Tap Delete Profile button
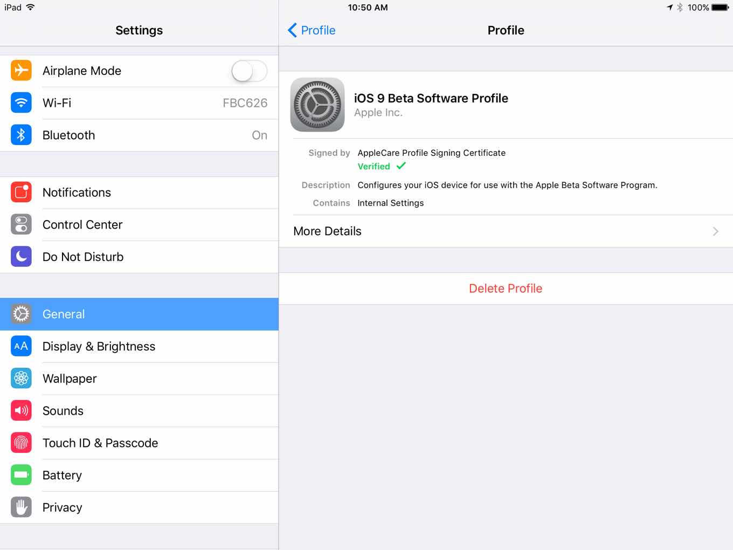733x550 pixels. pos(506,288)
